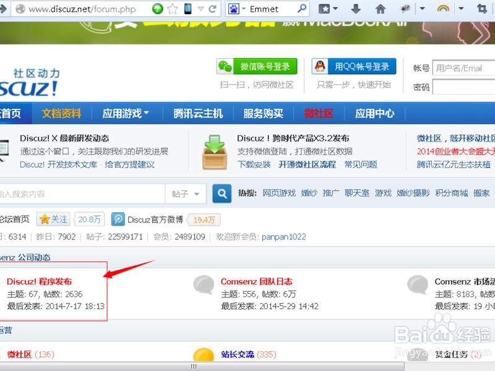Open the 服务购买 nav tab

coord(264,113)
